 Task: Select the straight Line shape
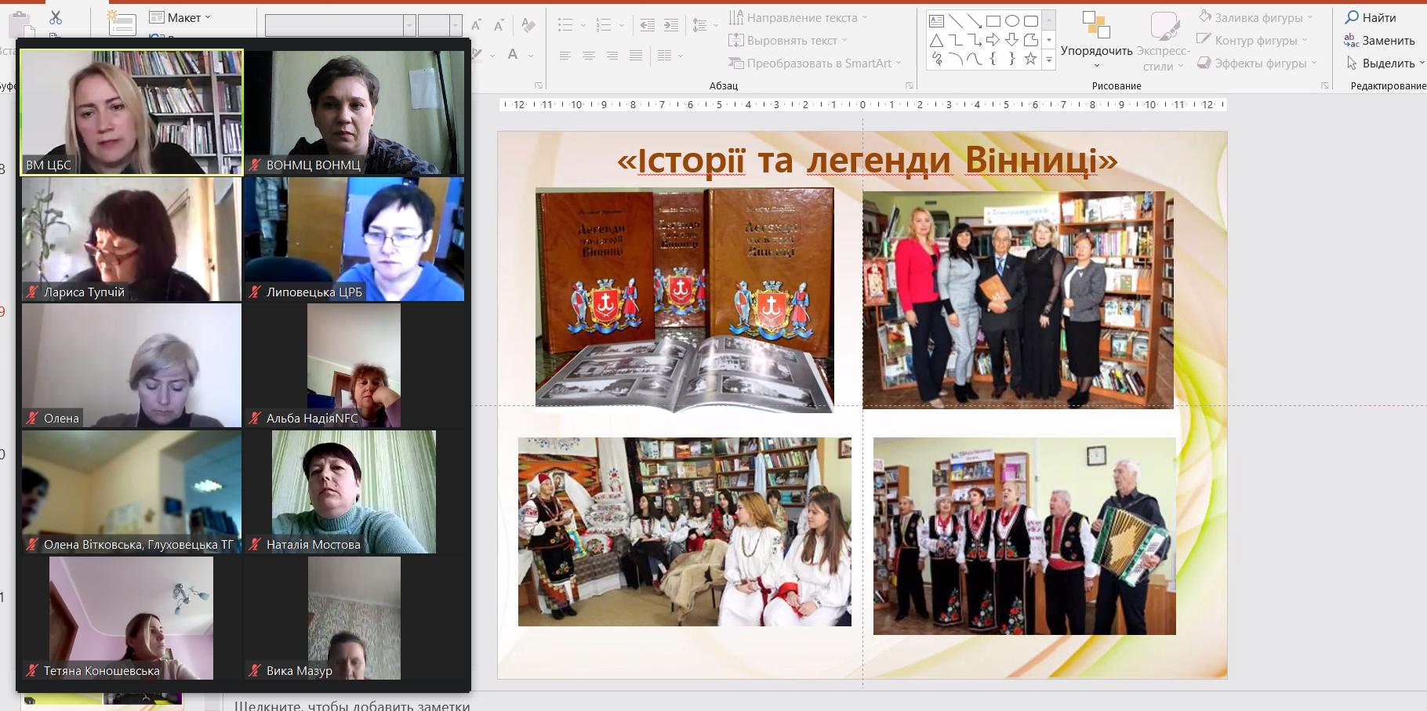[955, 21]
